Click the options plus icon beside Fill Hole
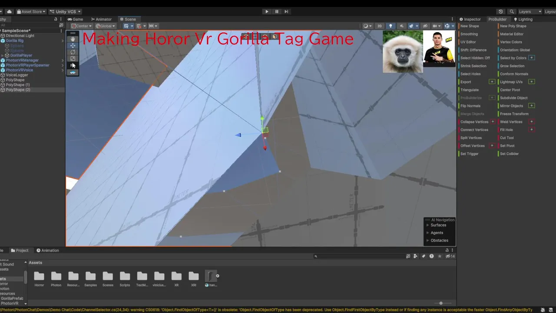 [x=531, y=130]
